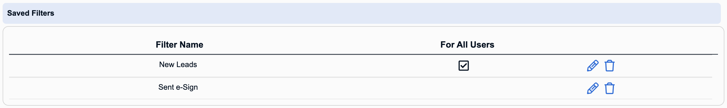Click the trash can in the Sent e-Sign row

coord(610,88)
